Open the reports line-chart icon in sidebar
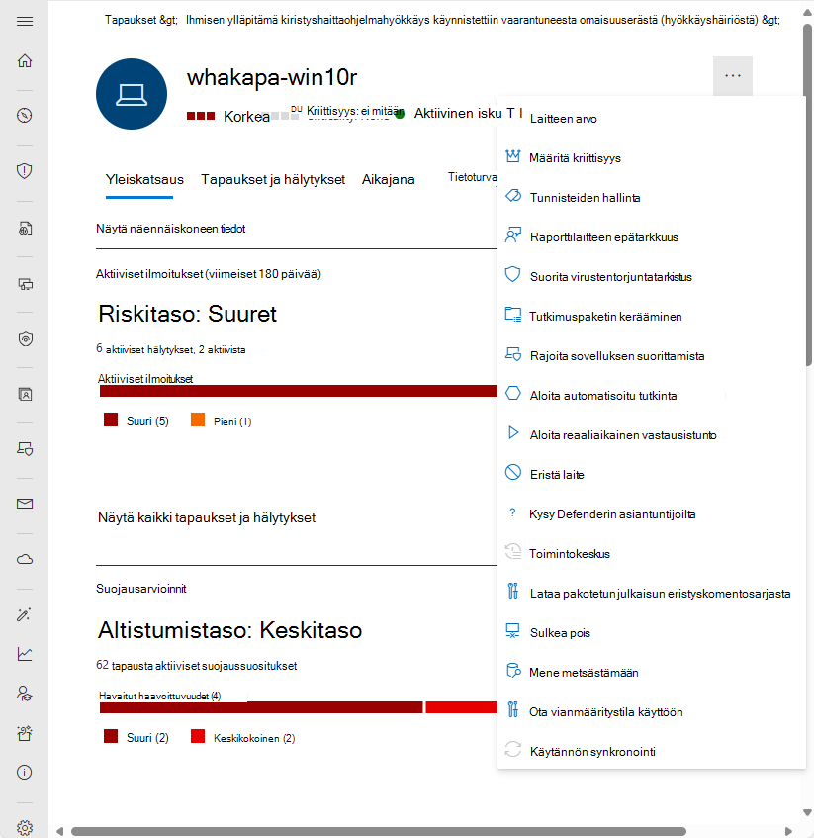 26,653
